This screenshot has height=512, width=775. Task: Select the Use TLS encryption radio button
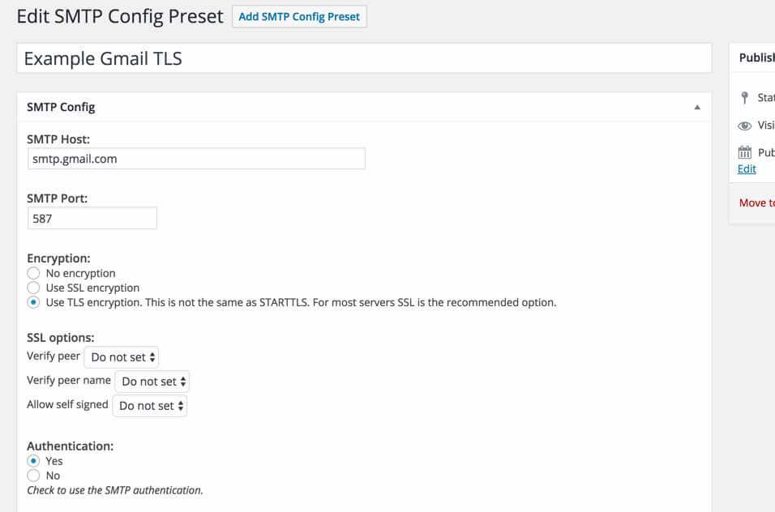point(33,303)
